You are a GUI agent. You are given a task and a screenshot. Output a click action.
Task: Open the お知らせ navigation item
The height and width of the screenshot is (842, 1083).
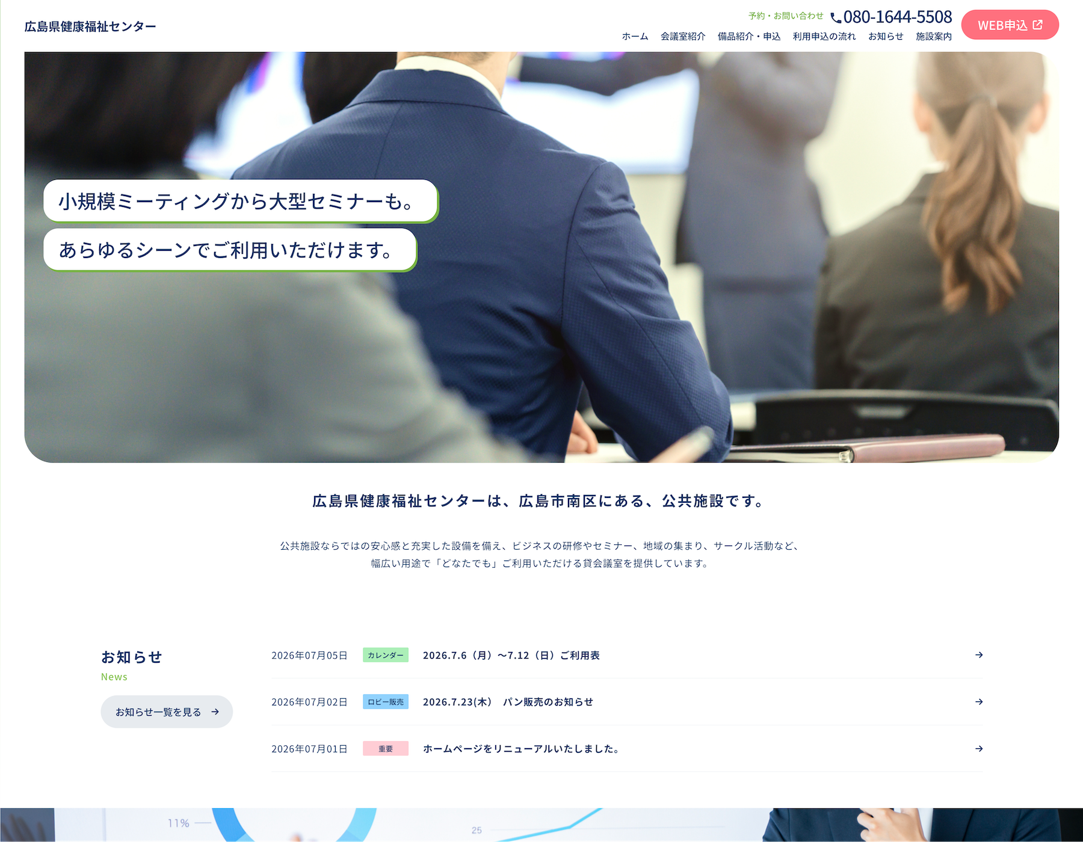tap(886, 37)
